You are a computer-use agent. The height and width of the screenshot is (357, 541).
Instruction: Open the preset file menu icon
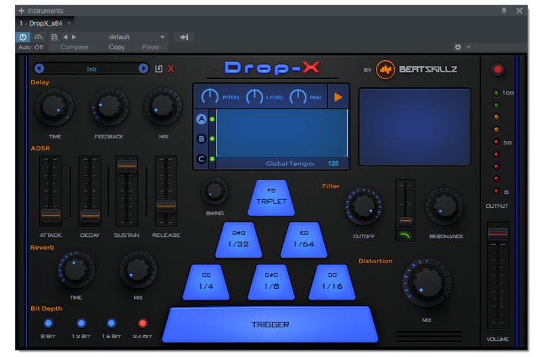[54, 37]
